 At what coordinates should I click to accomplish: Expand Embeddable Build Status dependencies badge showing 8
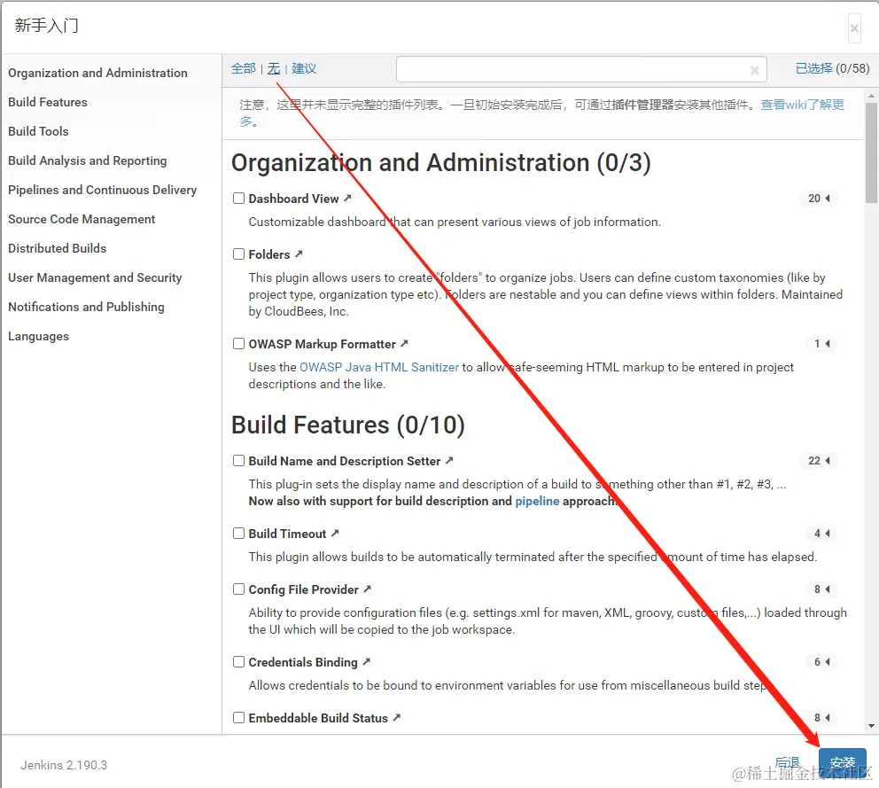click(821, 717)
